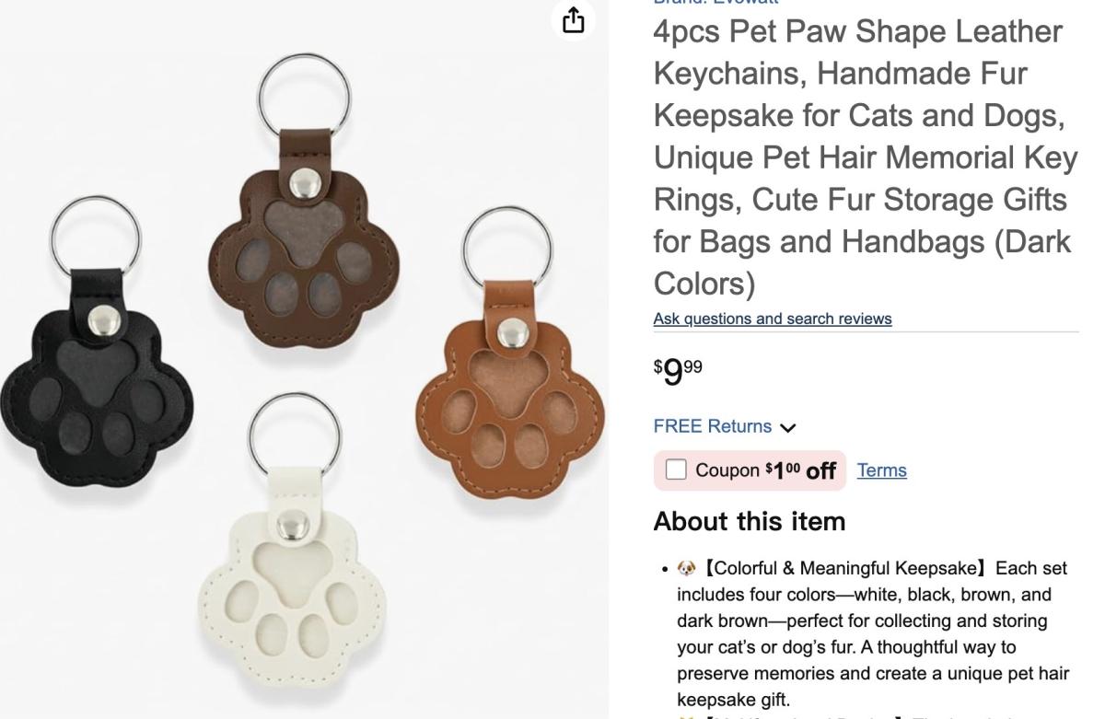Expand the FREE Returns dropdown
The width and height of the screenshot is (1105, 719).
tap(725, 426)
